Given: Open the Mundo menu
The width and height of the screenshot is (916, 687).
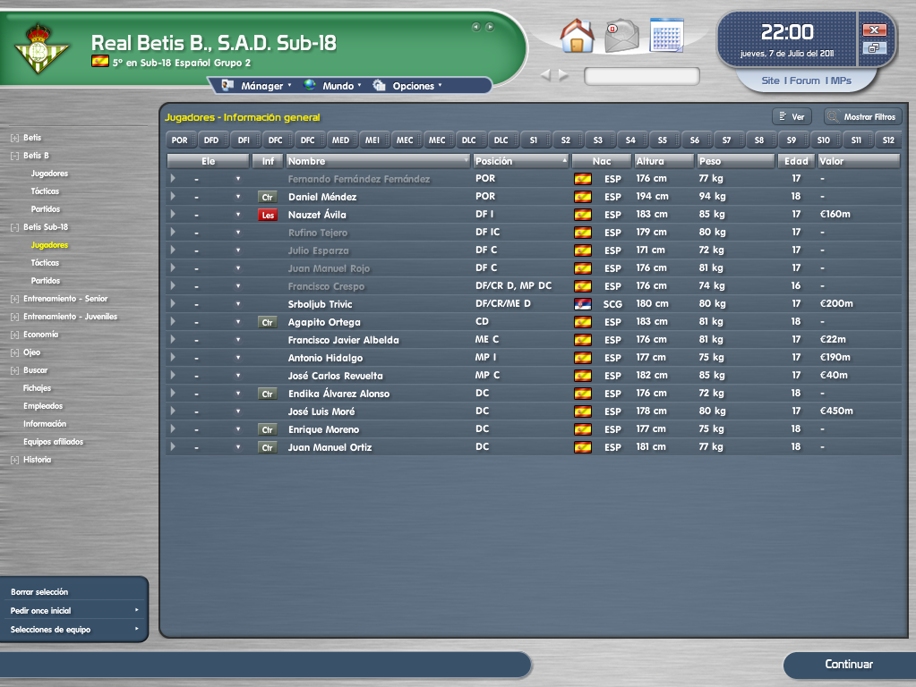Looking at the screenshot, I should (x=332, y=86).
